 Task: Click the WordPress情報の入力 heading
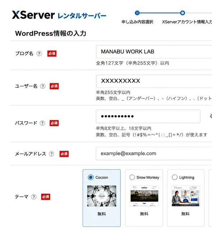tap(51, 33)
